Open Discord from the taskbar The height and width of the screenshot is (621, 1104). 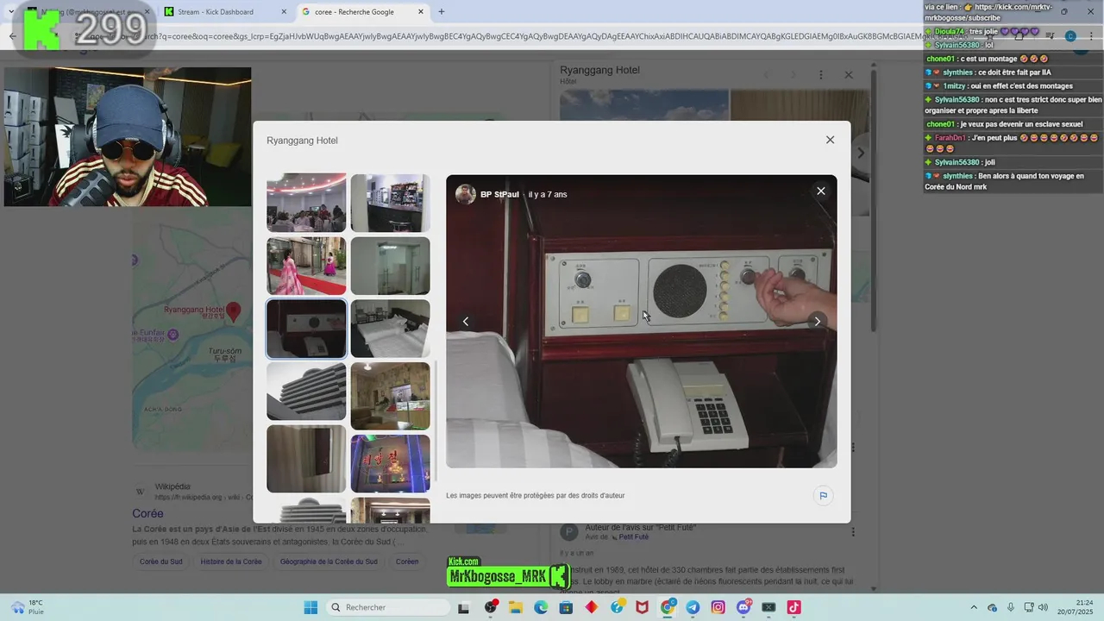coord(743,607)
